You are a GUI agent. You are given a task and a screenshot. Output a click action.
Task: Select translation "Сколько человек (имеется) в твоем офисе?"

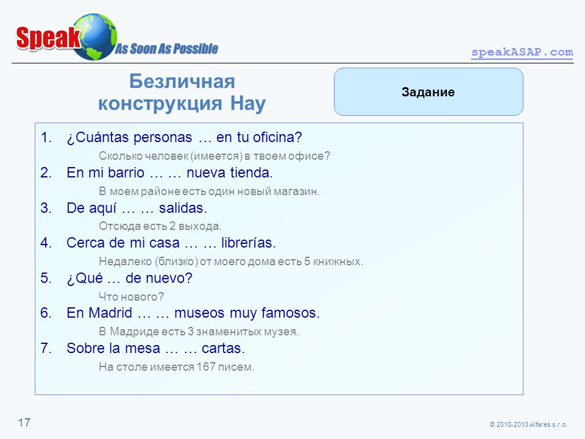(x=214, y=156)
